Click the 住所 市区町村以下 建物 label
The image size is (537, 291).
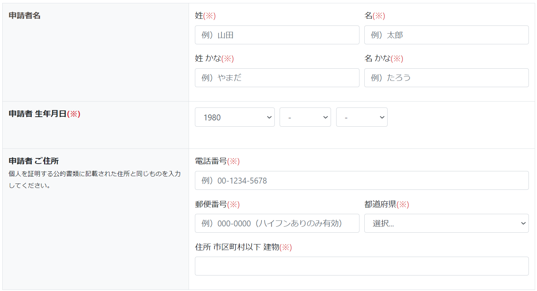click(243, 247)
